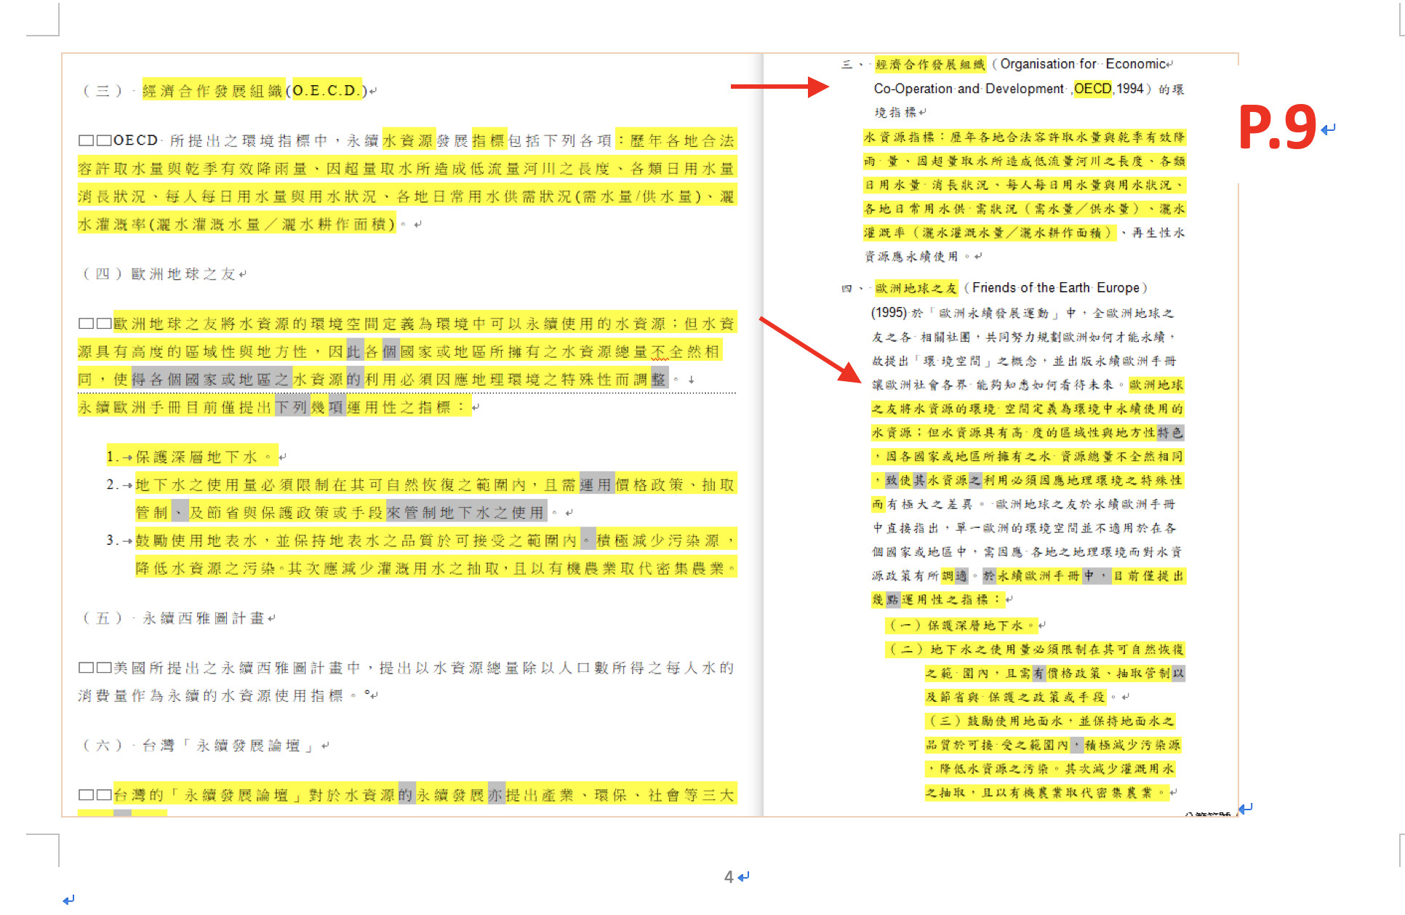Screen dimensions: 1405x915
Task: Click right page item '（二）地下水之使用量'
Action: pos(1035,650)
